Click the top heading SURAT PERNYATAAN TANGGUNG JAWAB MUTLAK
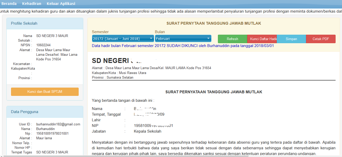This screenshot has width=342, height=157. [214, 23]
